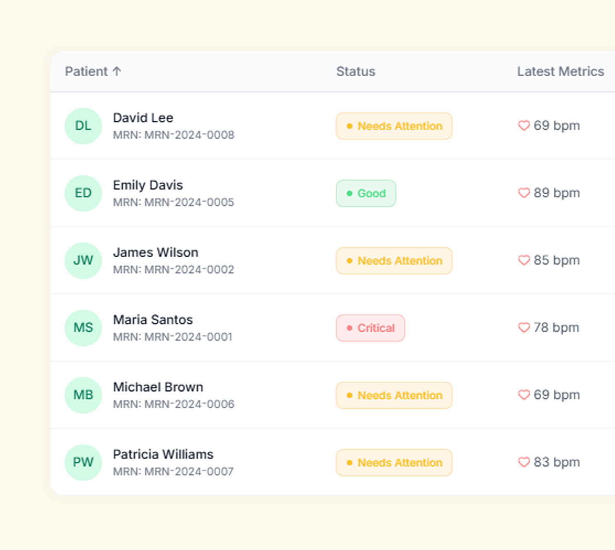Click Emily Davis's ED avatar icon

coord(83,193)
